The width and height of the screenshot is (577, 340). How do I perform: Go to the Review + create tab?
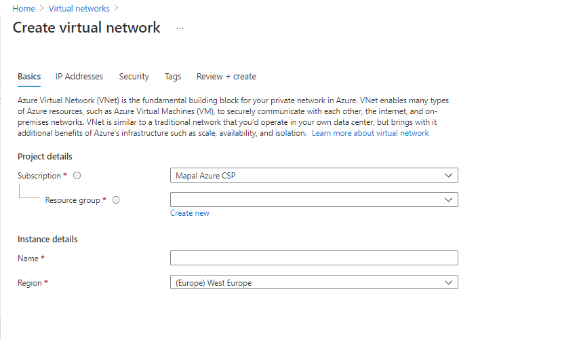(x=226, y=77)
